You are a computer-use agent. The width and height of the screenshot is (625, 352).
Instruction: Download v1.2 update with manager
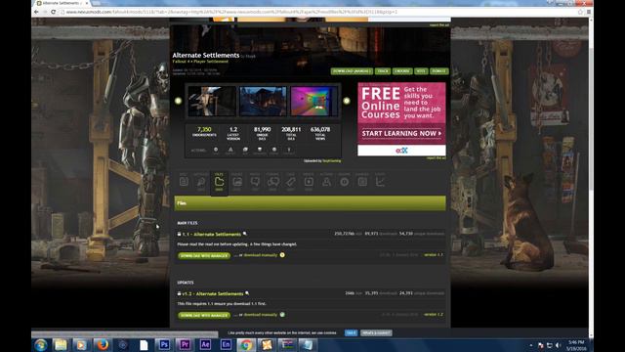click(x=204, y=315)
